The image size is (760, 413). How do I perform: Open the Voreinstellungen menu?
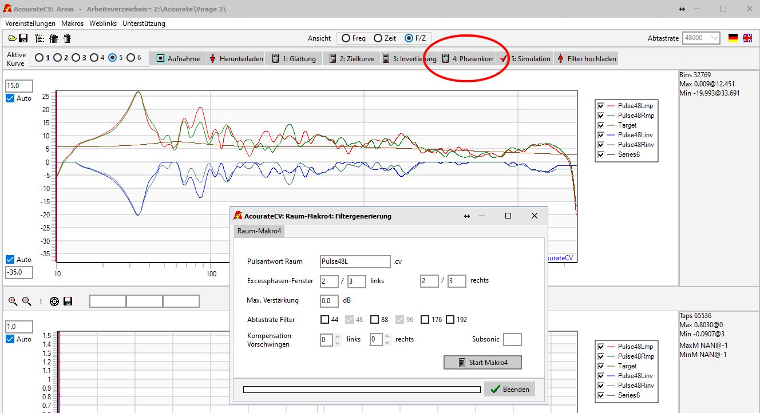coord(30,23)
